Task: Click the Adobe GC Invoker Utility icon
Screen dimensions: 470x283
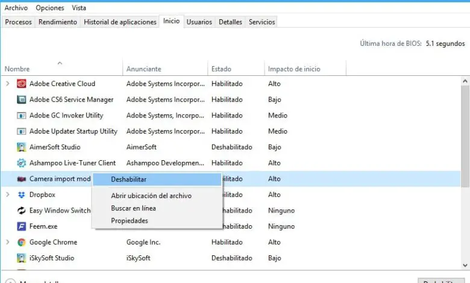Action: click(22, 116)
